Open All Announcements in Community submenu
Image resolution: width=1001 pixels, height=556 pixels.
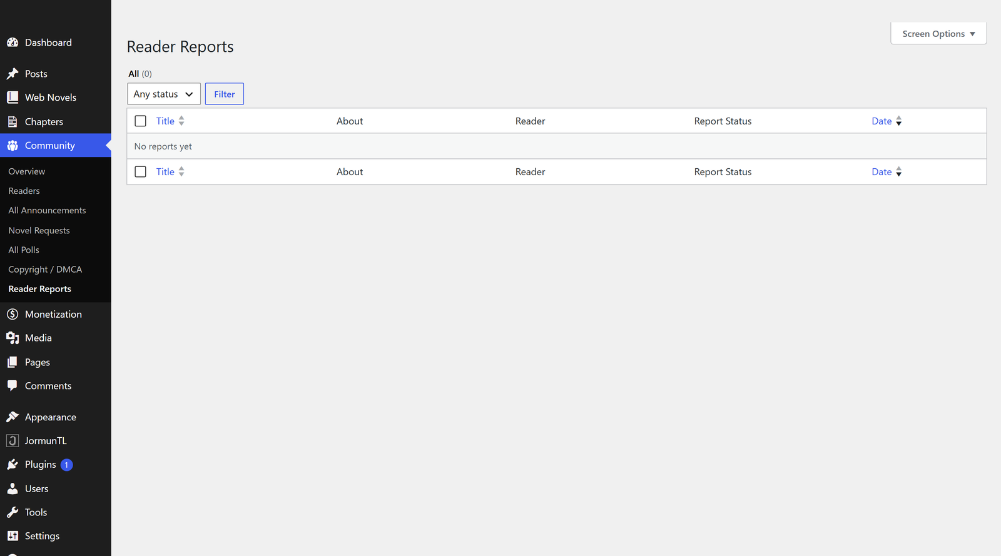click(x=48, y=210)
